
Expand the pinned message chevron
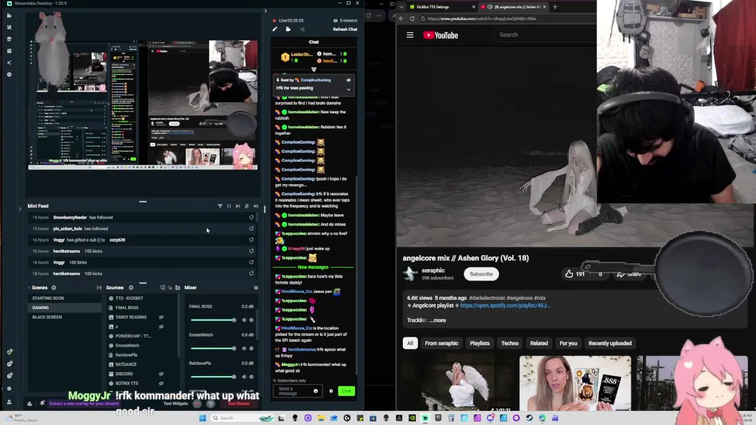(x=348, y=90)
